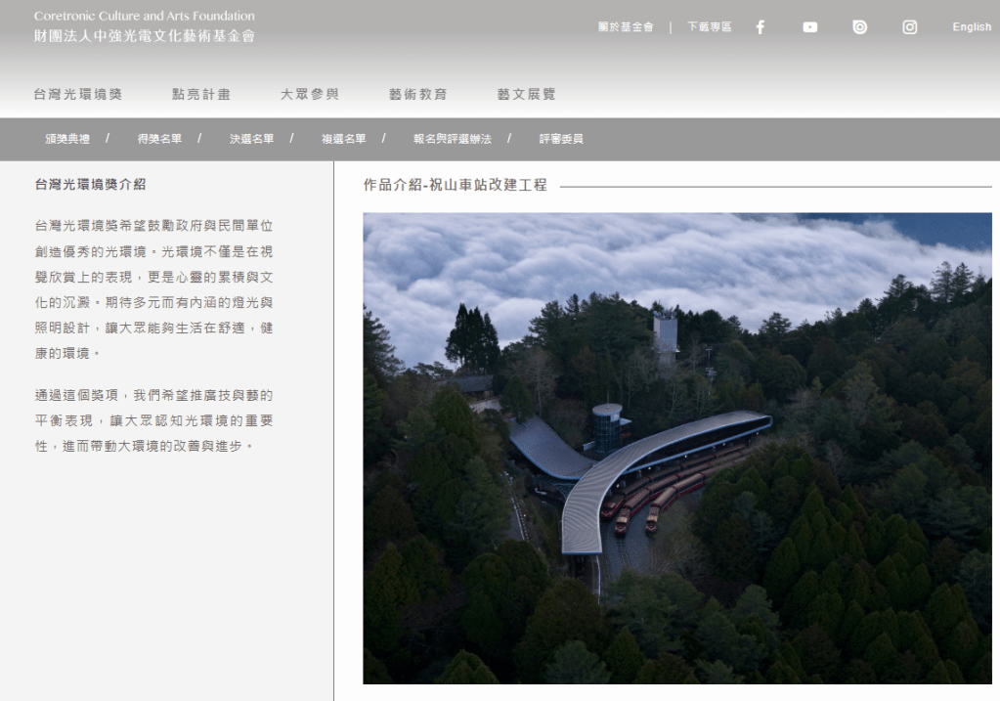Open the Facebook icon link
1000x701 pixels.
tap(761, 27)
